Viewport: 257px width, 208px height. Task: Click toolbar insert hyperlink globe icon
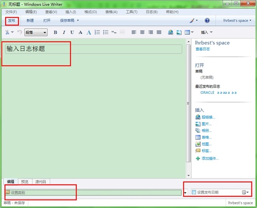[x=171, y=32]
